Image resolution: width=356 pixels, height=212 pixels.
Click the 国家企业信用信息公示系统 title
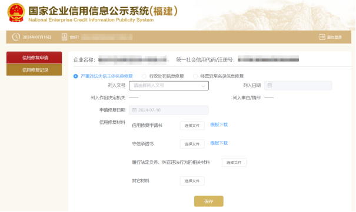pyautogui.click(x=103, y=11)
